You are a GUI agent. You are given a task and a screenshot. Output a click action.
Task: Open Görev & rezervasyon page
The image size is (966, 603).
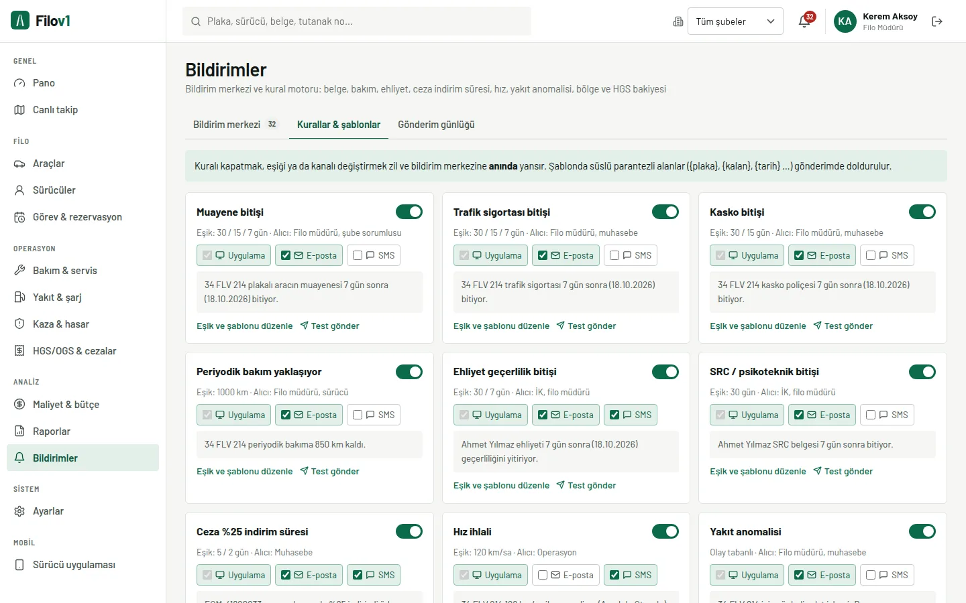click(x=83, y=217)
